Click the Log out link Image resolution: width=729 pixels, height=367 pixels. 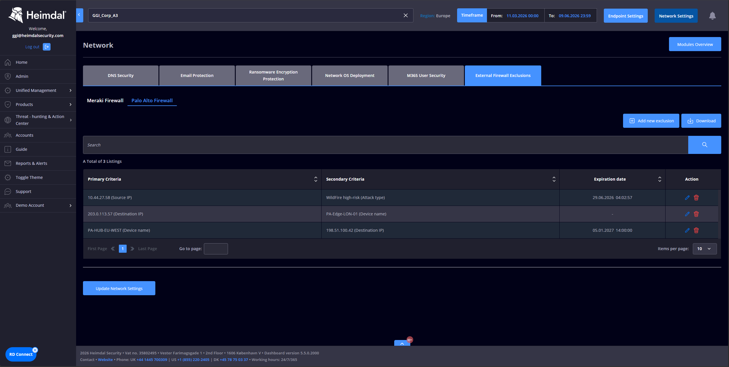(32, 47)
